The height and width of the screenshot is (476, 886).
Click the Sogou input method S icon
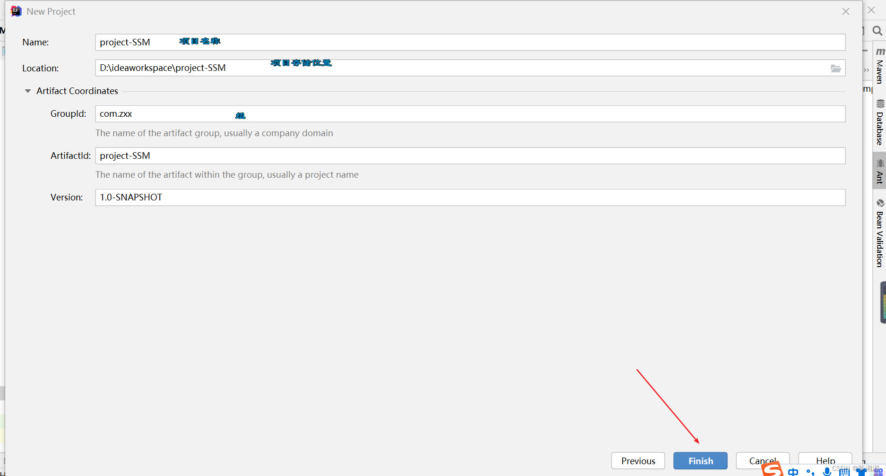[x=773, y=469]
